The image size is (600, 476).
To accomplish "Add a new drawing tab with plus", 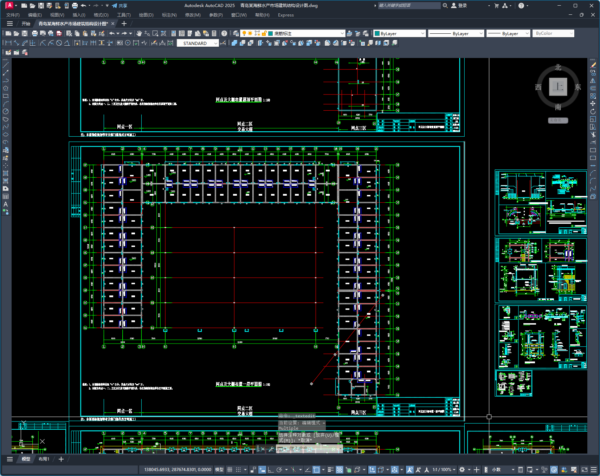I will pyautogui.click(x=124, y=24).
